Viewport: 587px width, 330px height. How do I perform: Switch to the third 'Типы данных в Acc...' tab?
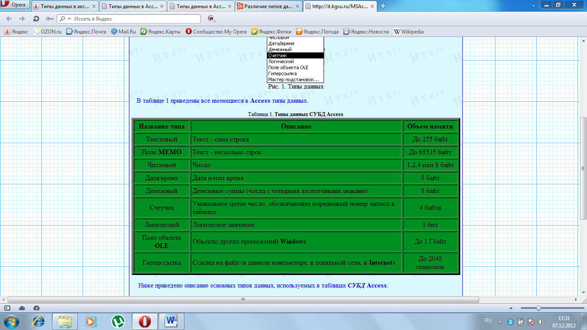pyautogui.click(x=201, y=6)
